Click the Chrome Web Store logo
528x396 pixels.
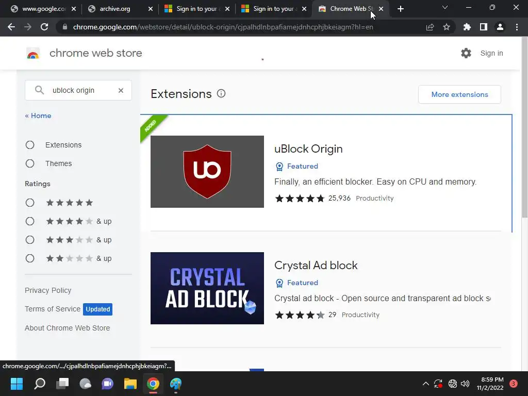click(33, 53)
